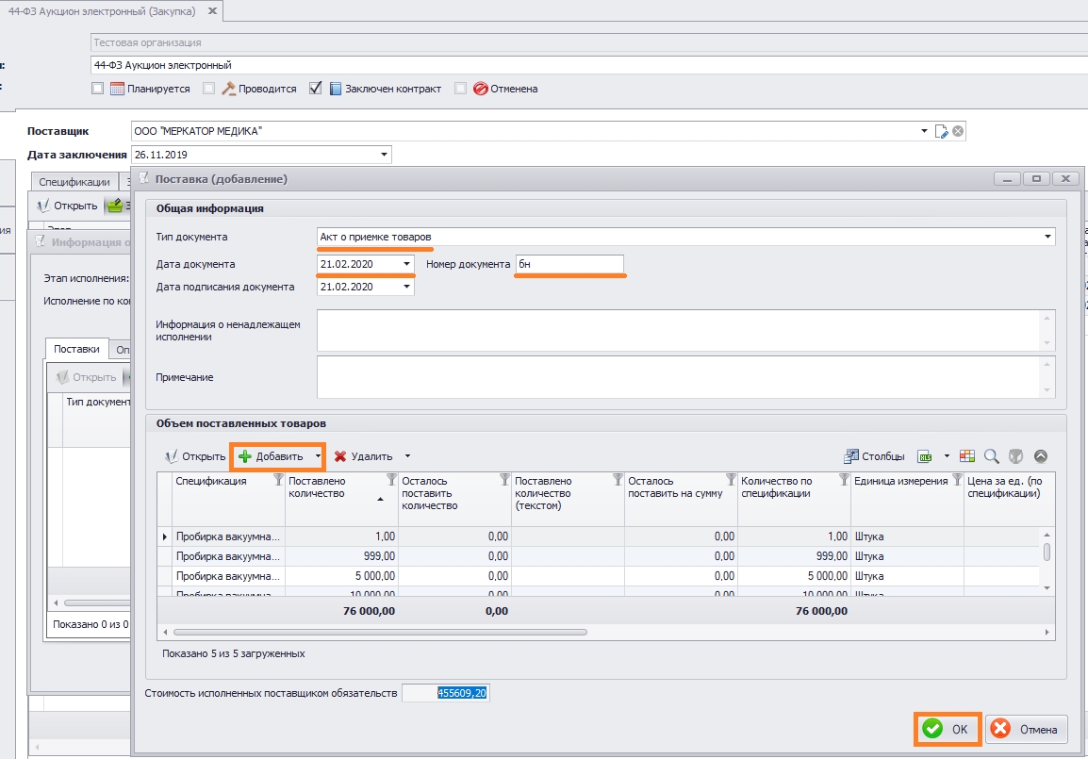Viewport: 1088px width, 759px height.
Task: Click the 44-ФЗ Аукцион электронный name field
Action: click(589, 65)
